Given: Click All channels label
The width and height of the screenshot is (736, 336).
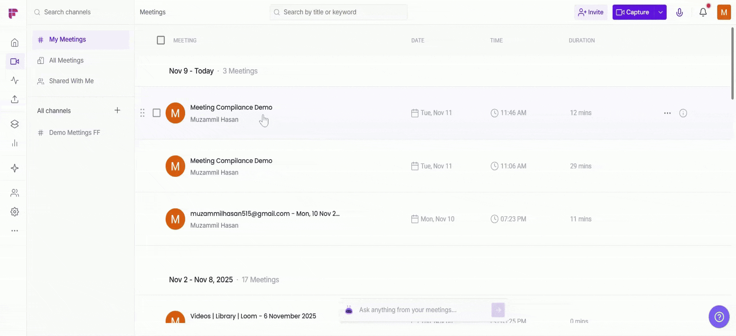Looking at the screenshot, I should (54, 111).
